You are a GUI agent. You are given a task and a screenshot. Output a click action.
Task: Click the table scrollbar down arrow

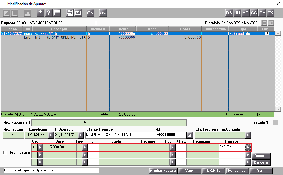[278, 109]
